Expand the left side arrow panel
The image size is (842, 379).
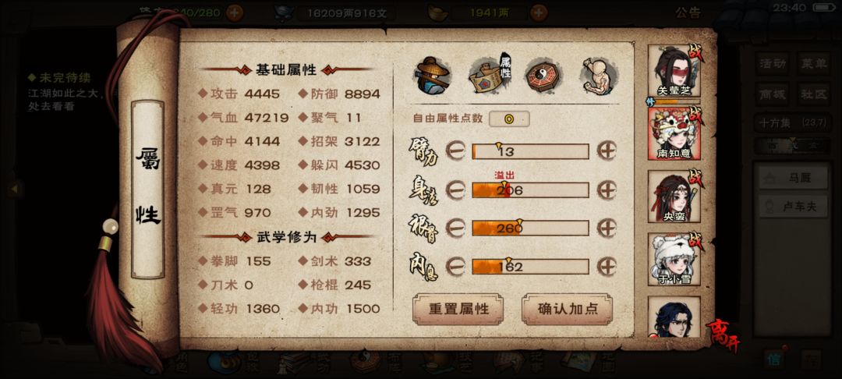point(15,189)
